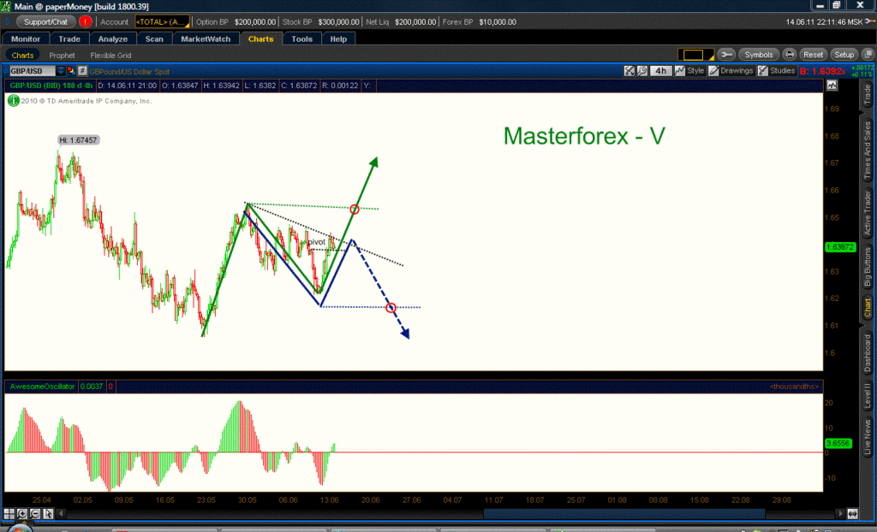Zoom out using the minus magnifier icon

pos(35,513)
